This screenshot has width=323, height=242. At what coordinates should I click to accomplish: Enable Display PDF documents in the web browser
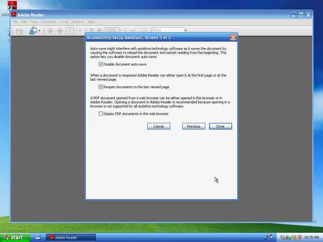[101, 113]
